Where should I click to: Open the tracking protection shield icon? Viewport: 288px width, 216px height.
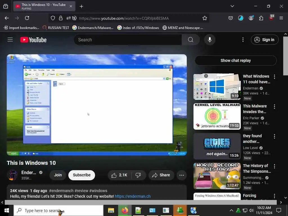pos(53,18)
